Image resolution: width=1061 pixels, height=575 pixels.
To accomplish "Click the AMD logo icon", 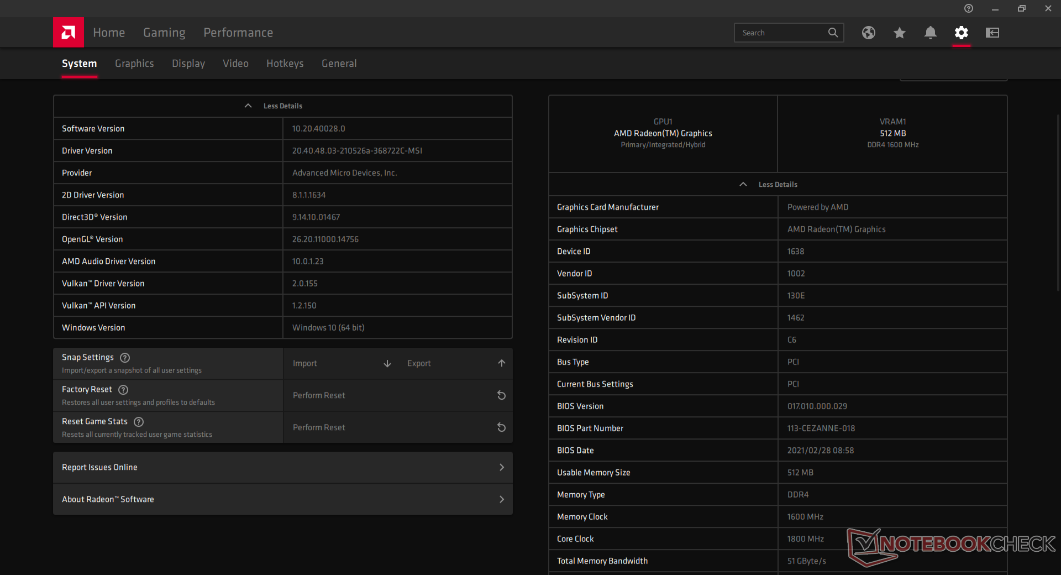I will (69, 33).
